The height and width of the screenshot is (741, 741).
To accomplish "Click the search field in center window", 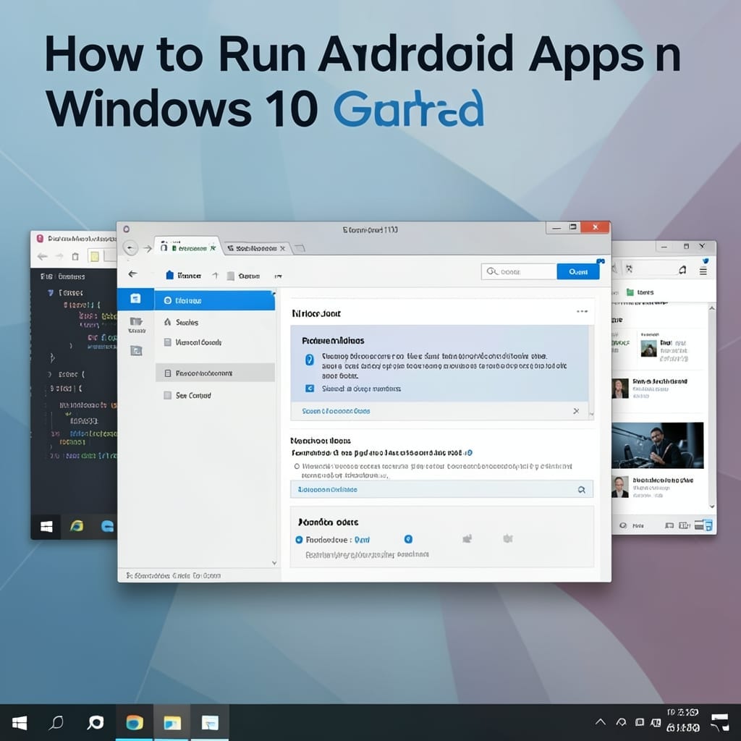I will 519,271.
